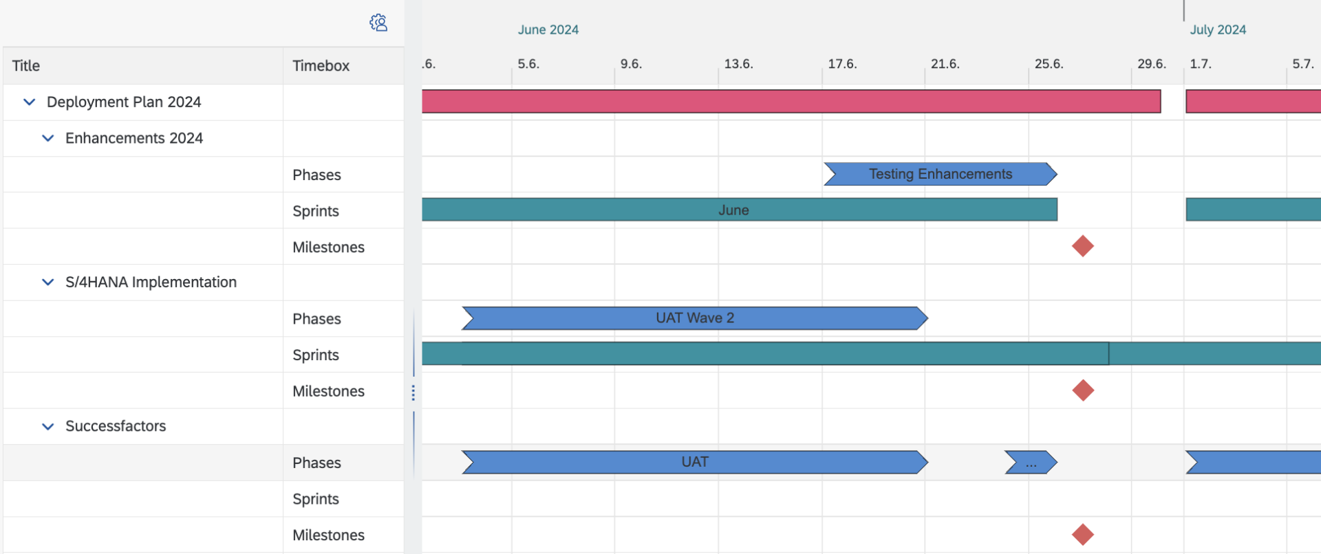Select the Successfactors Phases row label
The width and height of the screenshot is (1321, 554).
[316, 463]
